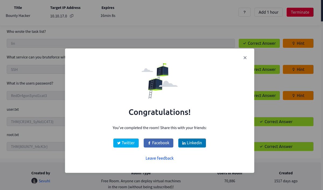Focus the user.txt flag answer field
Image resolution: width=323 pixels, height=190 pixels.
36,122
